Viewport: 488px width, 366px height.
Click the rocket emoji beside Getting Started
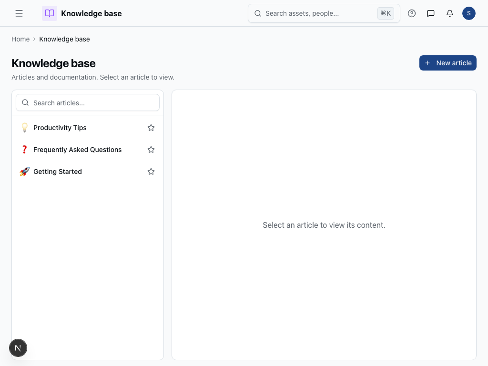pyautogui.click(x=24, y=172)
